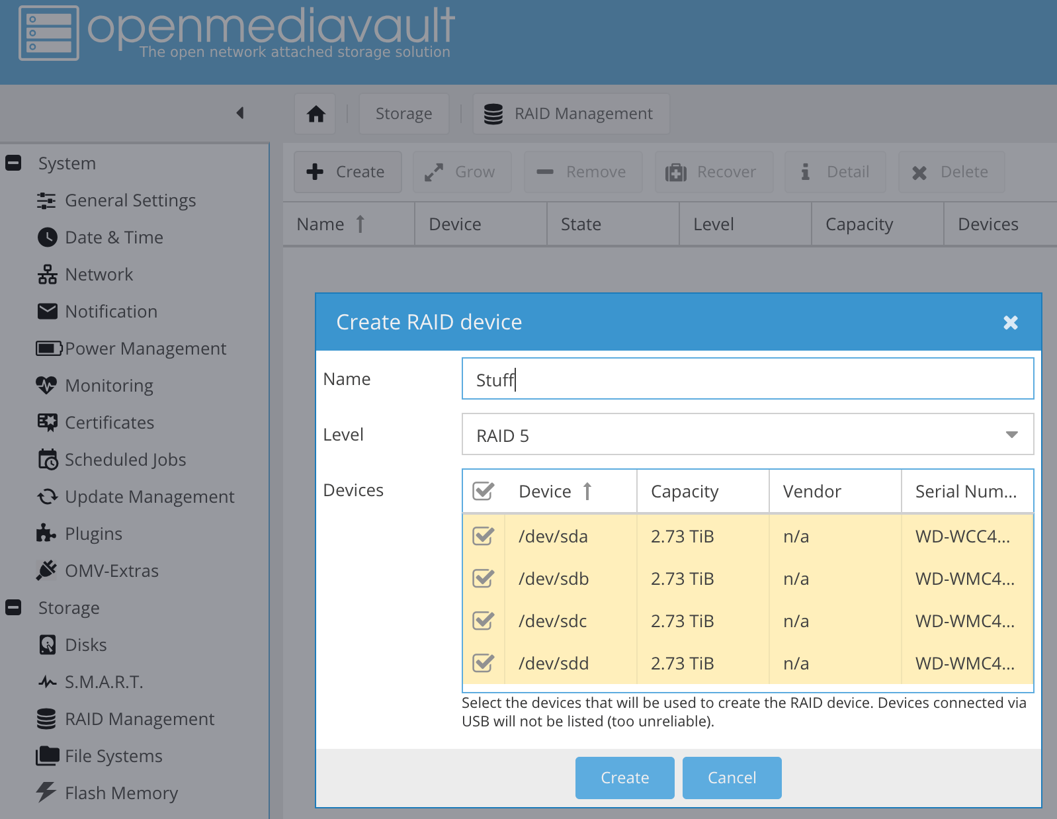Sort devices by Serial Number column header
The height and width of the screenshot is (819, 1057).
(x=967, y=491)
